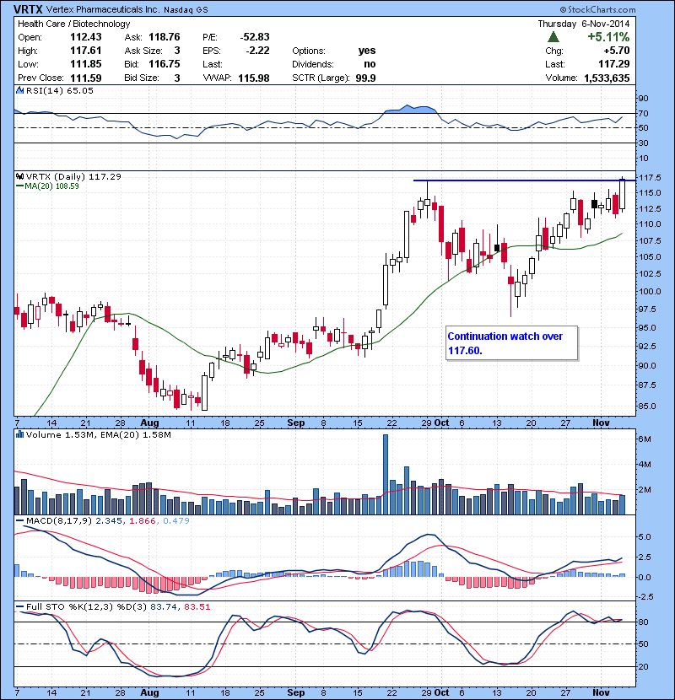675x700 pixels.
Task: Click the High value 117.61
Action: coord(86,51)
